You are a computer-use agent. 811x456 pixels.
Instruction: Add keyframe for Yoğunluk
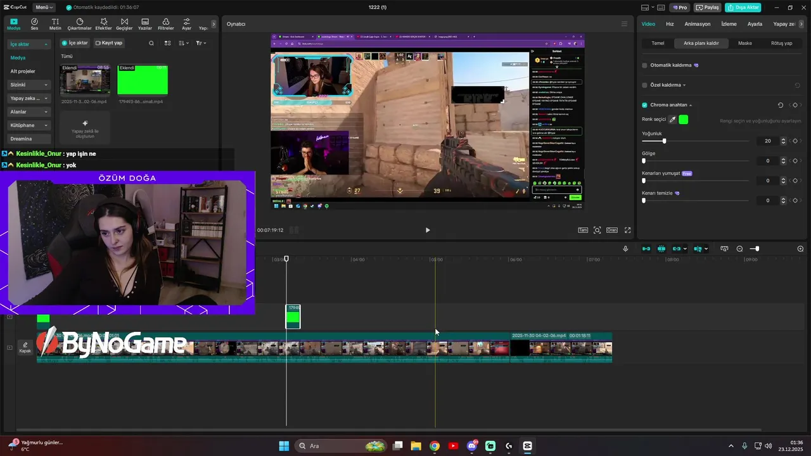click(x=795, y=141)
